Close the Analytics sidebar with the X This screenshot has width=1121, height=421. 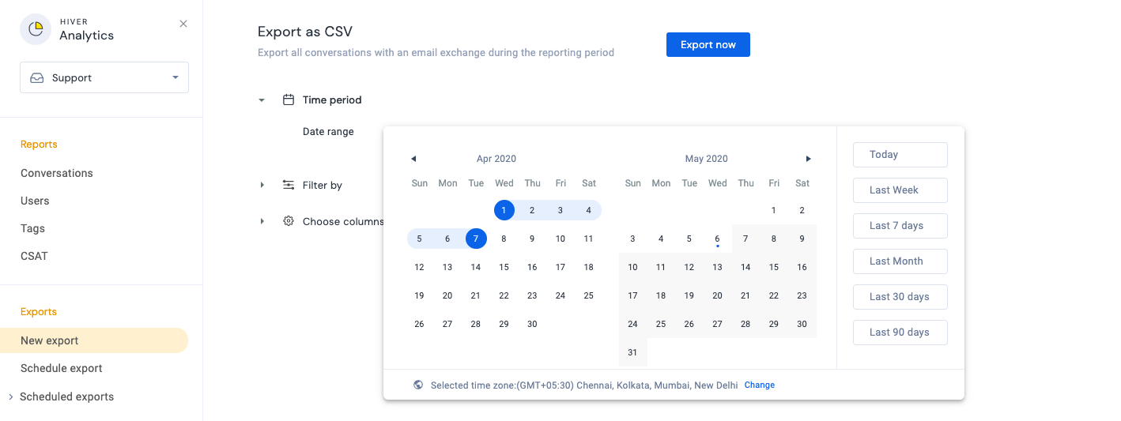[183, 24]
